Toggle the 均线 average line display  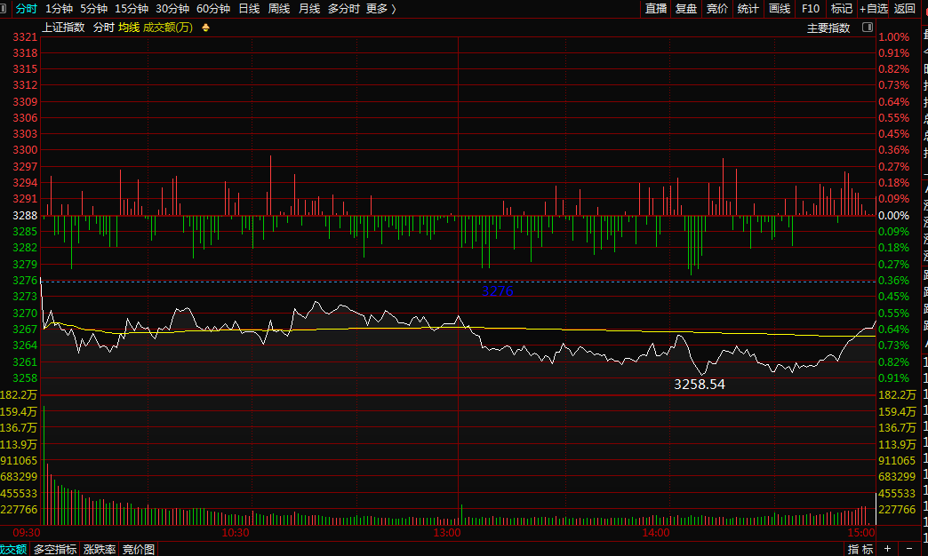pyautogui.click(x=129, y=28)
